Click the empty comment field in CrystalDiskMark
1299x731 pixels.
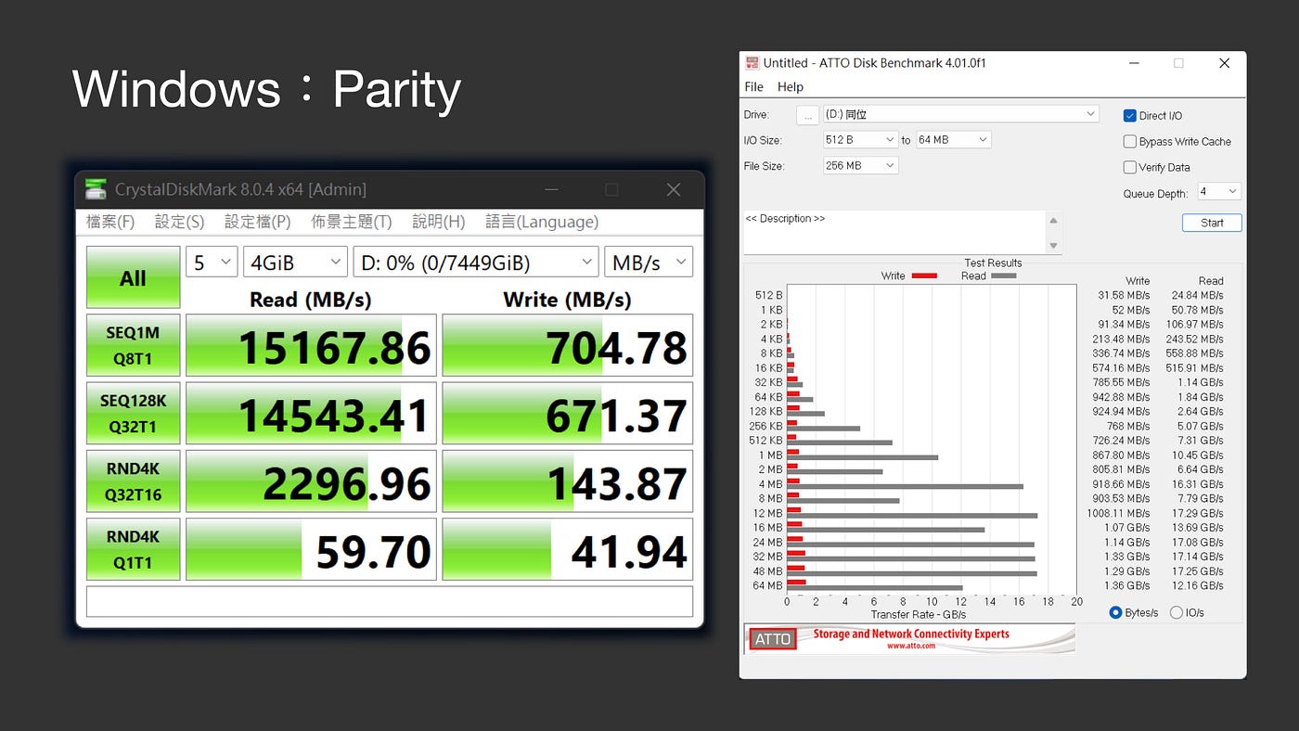tap(390, 601)
